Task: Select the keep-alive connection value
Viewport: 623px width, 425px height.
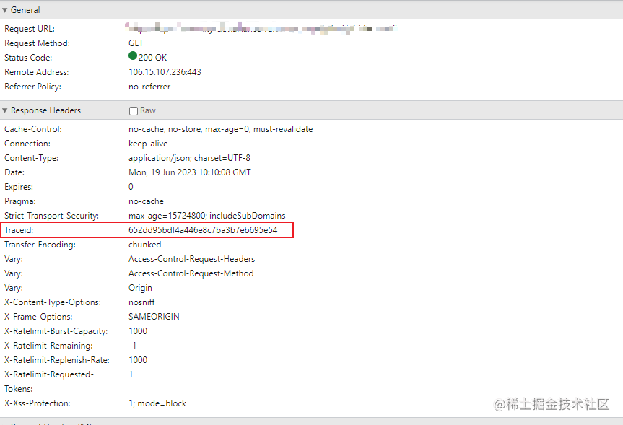Action: (148, 144)
